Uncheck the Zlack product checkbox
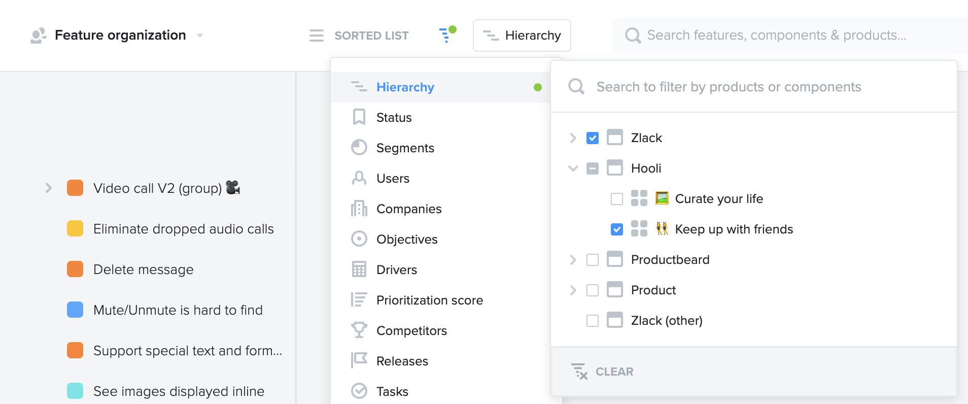The image size is (968, 404). (593, 138)
